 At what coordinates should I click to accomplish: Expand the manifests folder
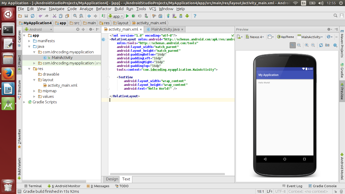point(29,41)
